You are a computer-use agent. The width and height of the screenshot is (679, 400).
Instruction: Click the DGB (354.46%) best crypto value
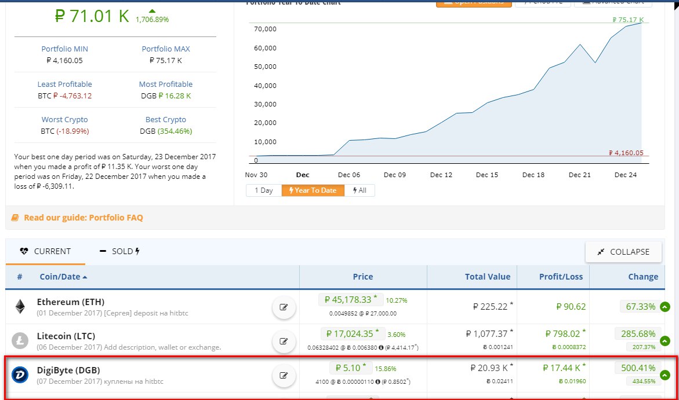166,131
